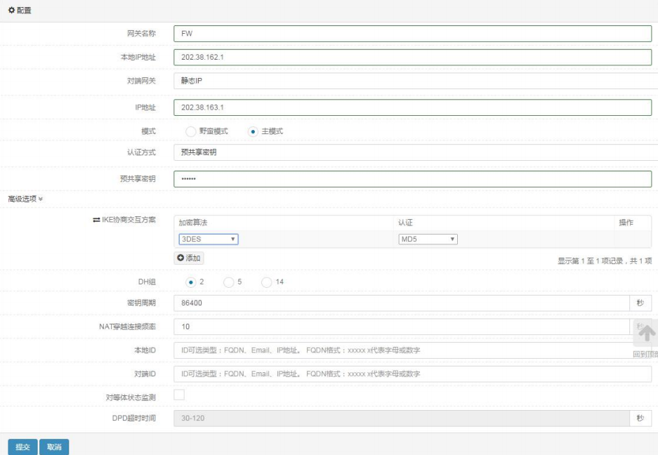658x455 pixels.
Task: Open the 对端网关 静态IP dropdown
Action: (416, 81)
